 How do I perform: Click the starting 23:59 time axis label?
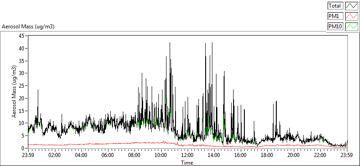click(x=28, y=155)
